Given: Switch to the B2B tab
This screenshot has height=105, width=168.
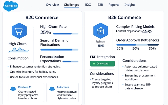Looking at the screenshot, I should (x=100, y=5).
